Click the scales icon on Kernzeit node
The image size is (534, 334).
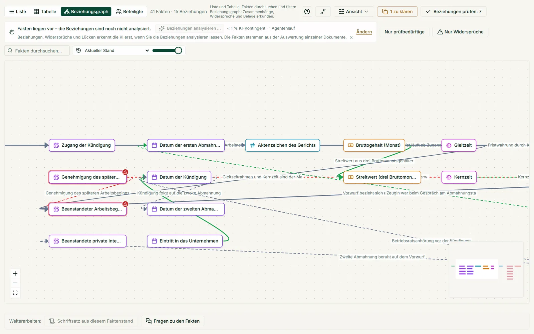pyautogui.click(x=449, y=177)
